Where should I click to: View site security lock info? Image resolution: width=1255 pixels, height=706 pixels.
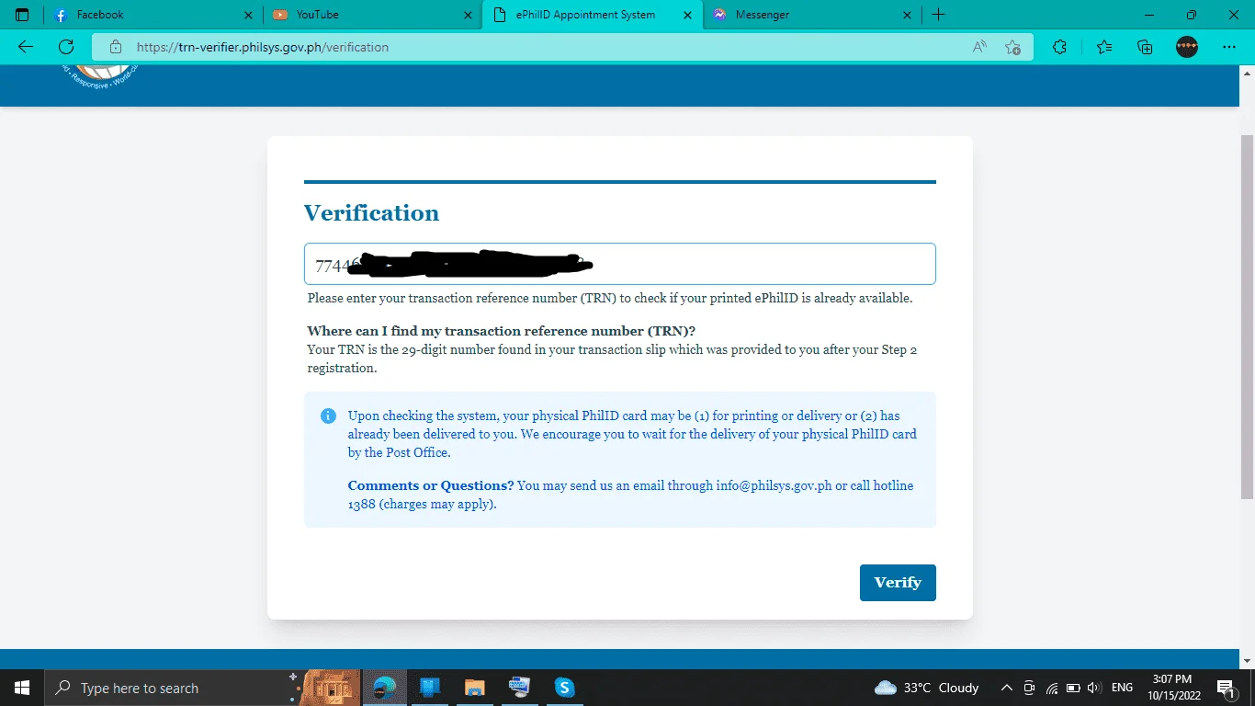115,47
